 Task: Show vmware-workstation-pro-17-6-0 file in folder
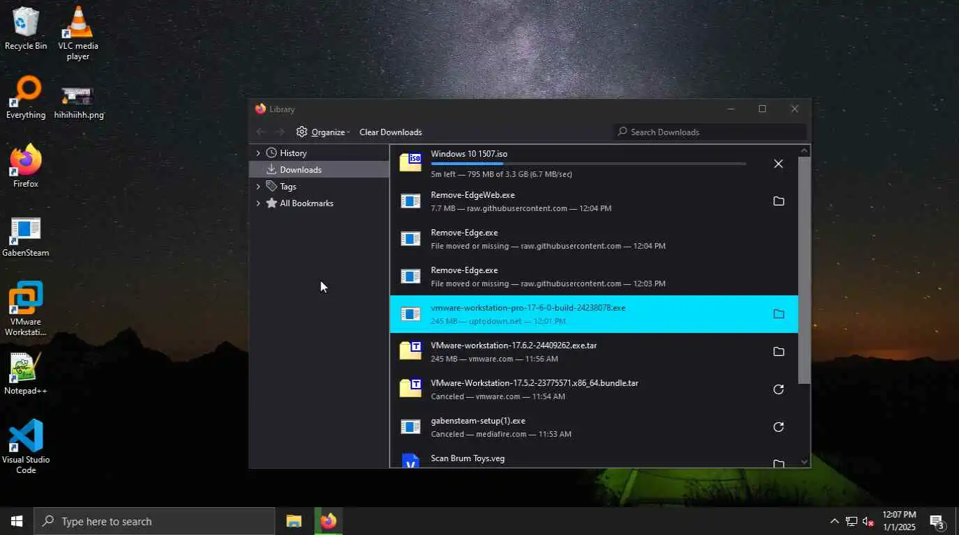(778, 314)
